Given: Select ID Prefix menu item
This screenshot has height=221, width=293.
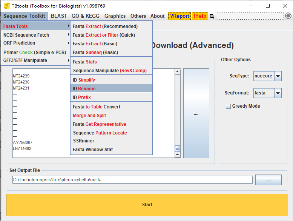Looking at the screenshot, I should click(x=111, y=97).
